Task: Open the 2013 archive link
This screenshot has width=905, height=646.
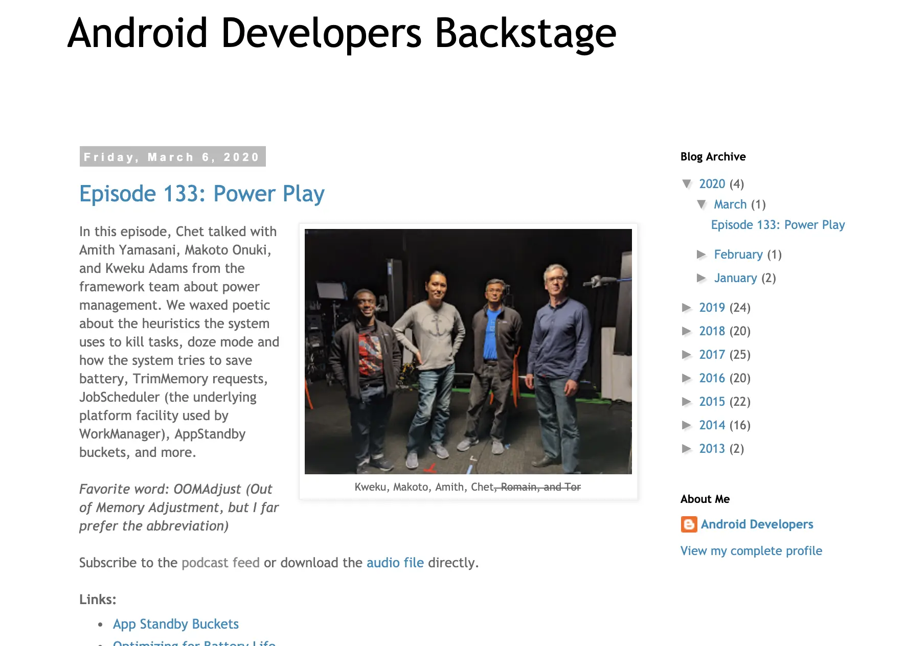Action: click(712, 449)
